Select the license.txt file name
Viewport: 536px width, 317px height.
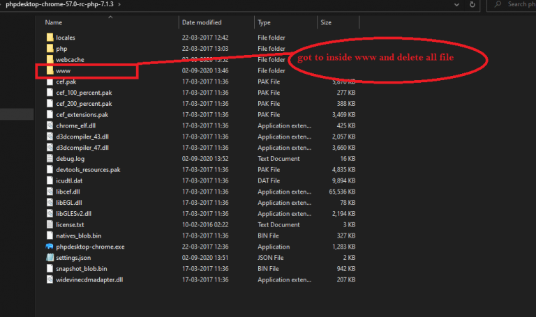tap(70, 224)
